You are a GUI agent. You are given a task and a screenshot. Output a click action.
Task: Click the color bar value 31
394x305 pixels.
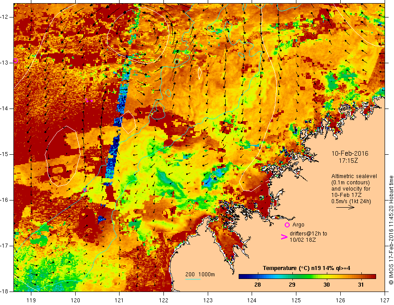360,285
